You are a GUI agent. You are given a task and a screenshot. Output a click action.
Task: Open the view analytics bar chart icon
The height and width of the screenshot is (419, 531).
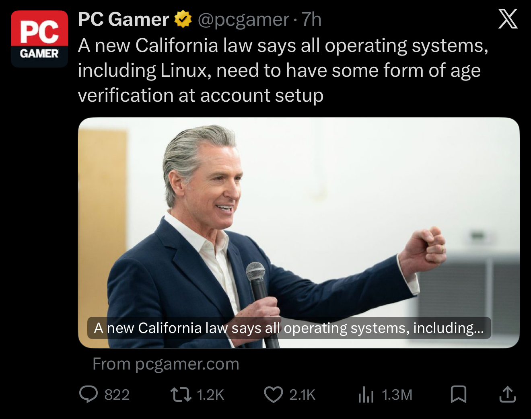[x=366, y=394]
